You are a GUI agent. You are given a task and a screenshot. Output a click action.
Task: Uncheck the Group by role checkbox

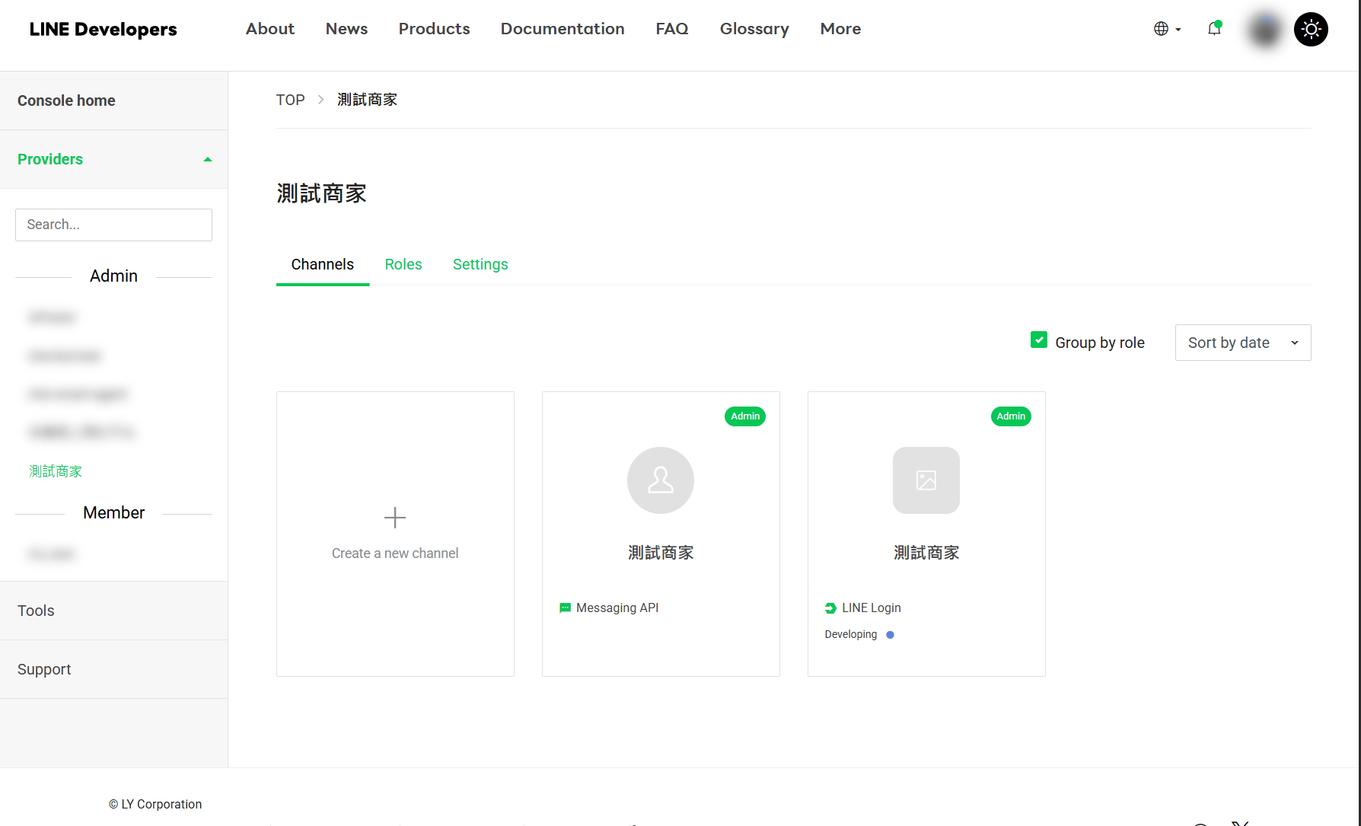pos(1039,340)
